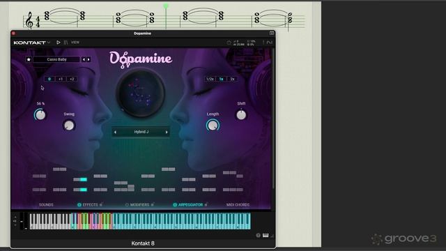The height and width of the screenshot is (251, 446).
Task: Click the highlighted cyan step in bottom row
Action: (x=84, y=190)
